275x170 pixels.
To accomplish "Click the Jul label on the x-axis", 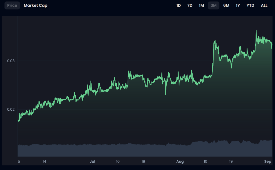I will (x=92, y=161).
